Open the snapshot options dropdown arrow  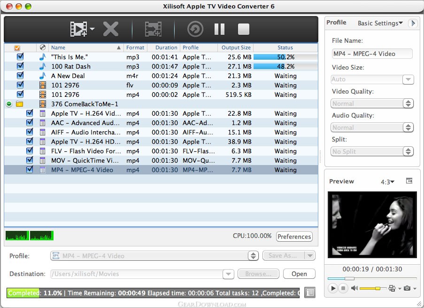click(415, 289)
